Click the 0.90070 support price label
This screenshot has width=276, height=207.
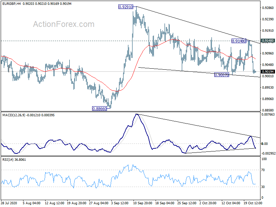coord(221,75)
